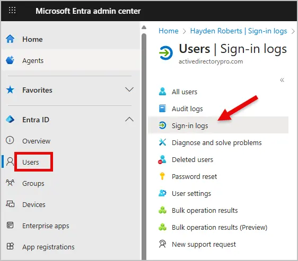Click the Audit logs book icon
The width and height of the screenshot is (298, 261).
[162, 109]
